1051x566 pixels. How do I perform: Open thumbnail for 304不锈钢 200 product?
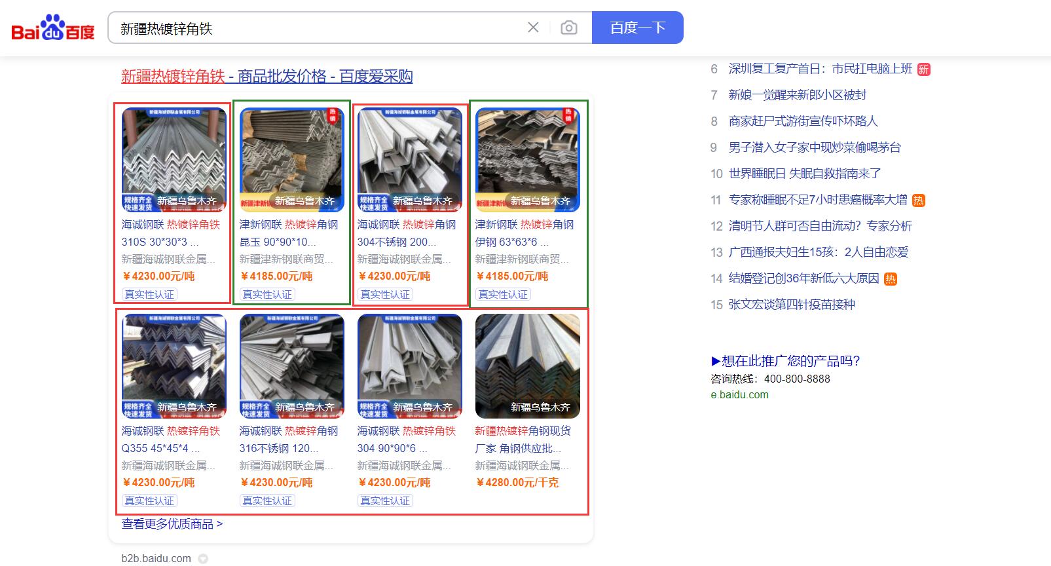click(x=410, y=160)
